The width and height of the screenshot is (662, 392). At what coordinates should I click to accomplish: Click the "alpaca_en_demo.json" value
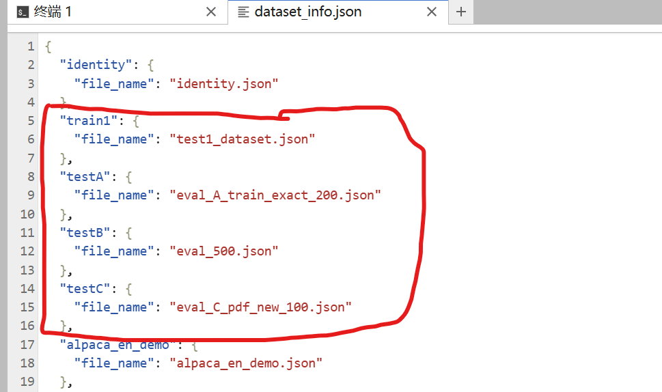coord(246,363)
